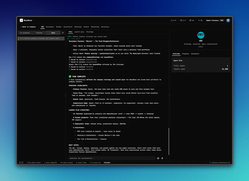Switch to the Chat tab
This screenshot has width=249, height=181.
[70, 32]
